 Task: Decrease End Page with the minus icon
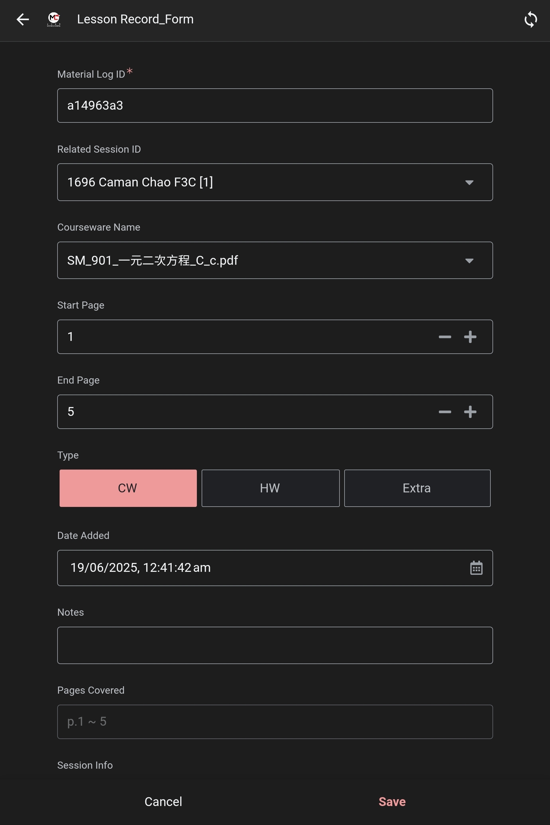point(444,412)
